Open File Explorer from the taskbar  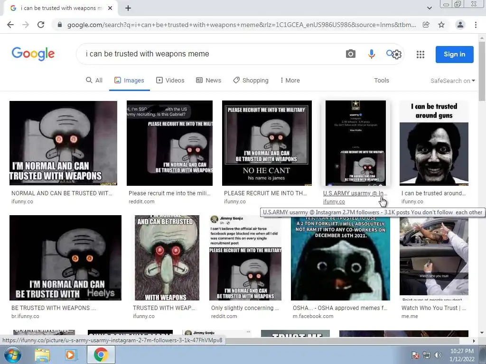point(42,355)
